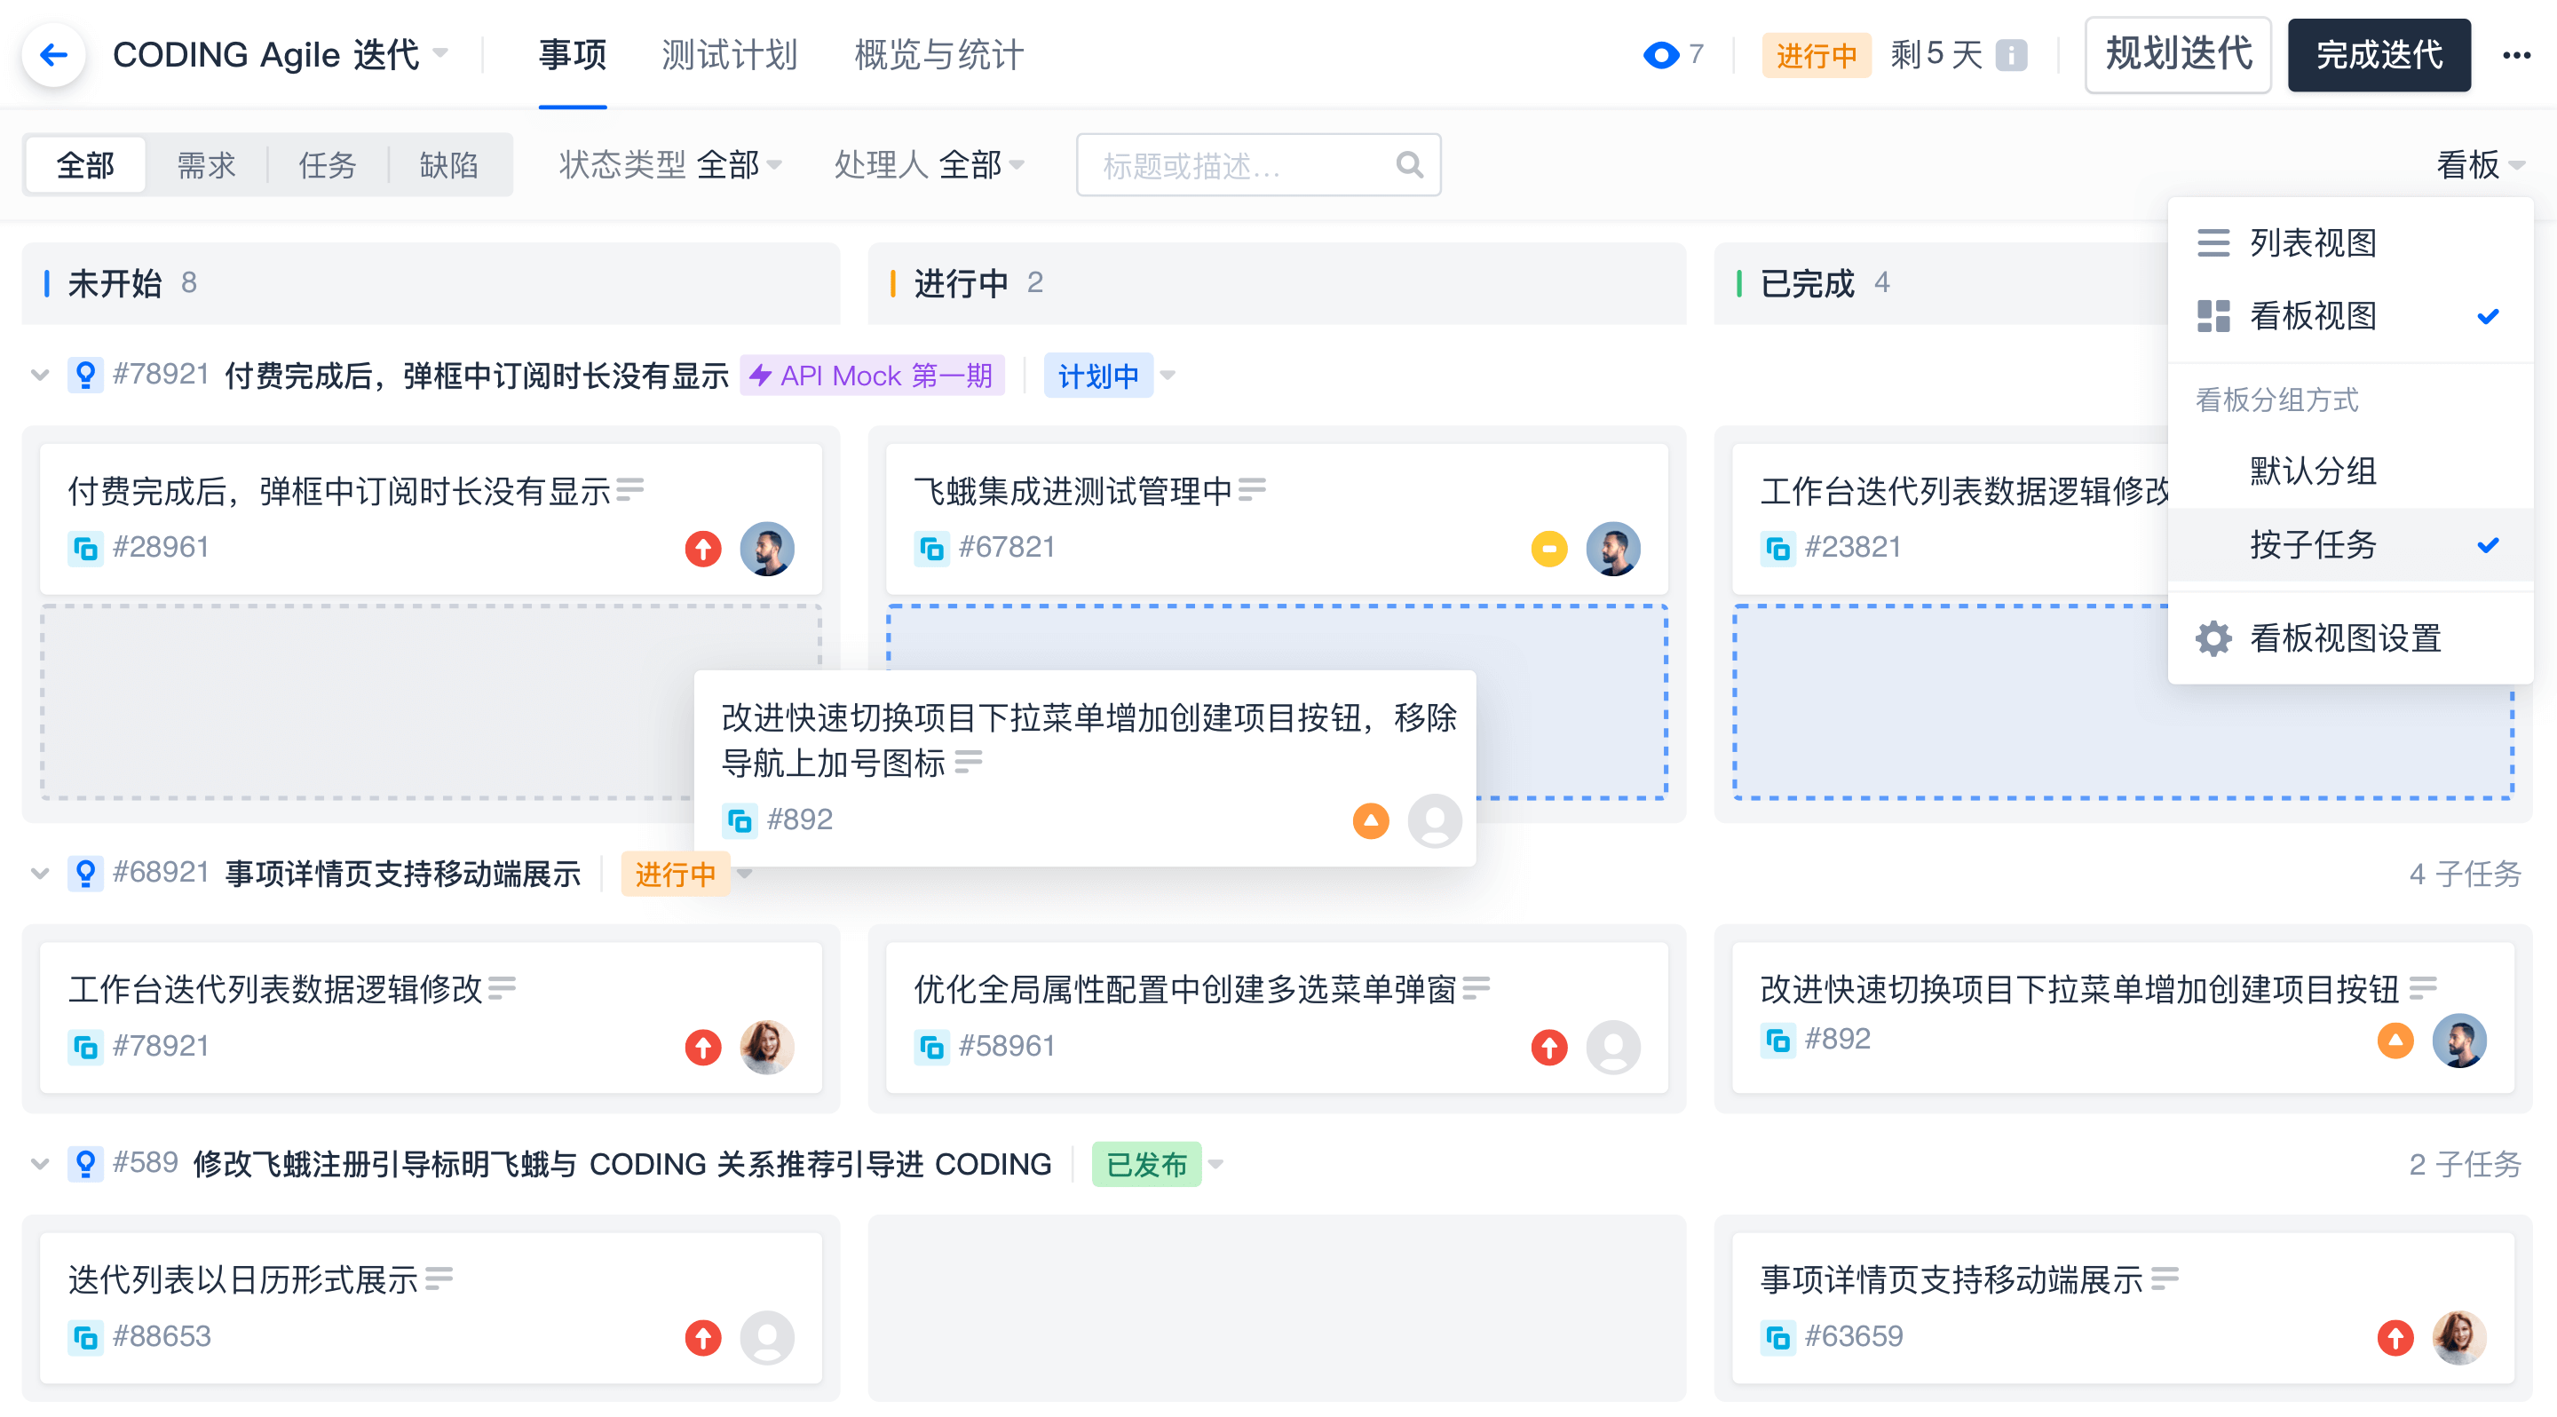
Task: Select 按子任务 grouping option
Action: point(2313,543)
